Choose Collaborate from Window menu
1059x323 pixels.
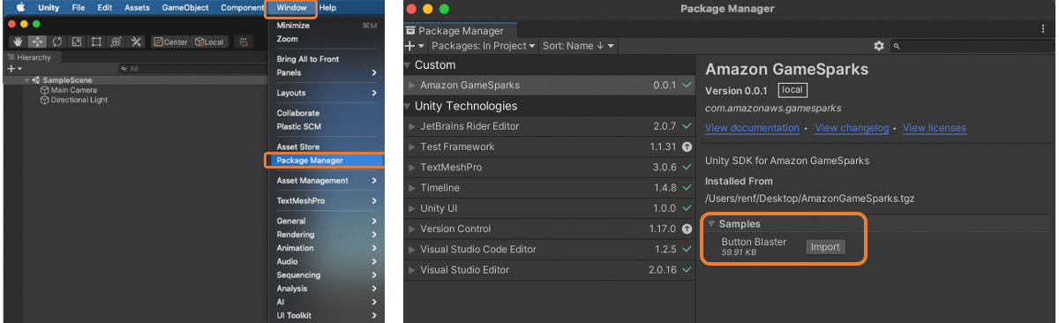327,113
